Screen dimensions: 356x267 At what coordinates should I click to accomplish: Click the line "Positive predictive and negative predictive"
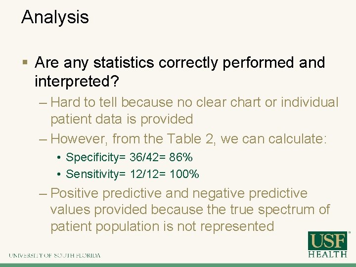(178, 193)
